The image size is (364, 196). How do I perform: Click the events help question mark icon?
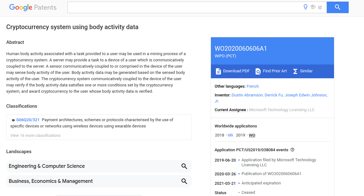click(x=292, y=150)
